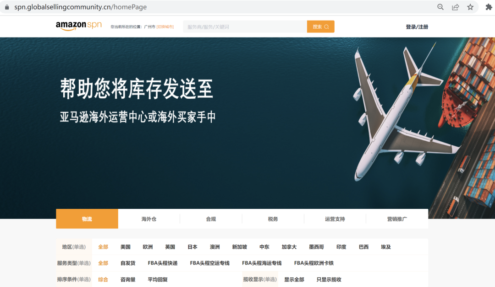Choose 日本 in the region options
The height and width of the screenshot is (287, 495).
[x=192, y=247]
